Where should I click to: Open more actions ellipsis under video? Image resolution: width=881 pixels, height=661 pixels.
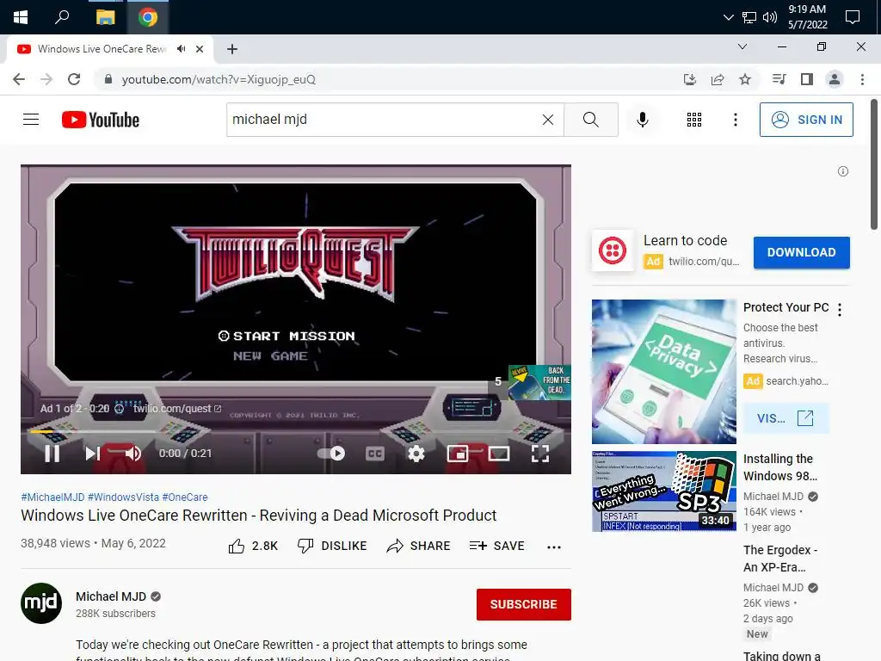[x=553, y=547]
